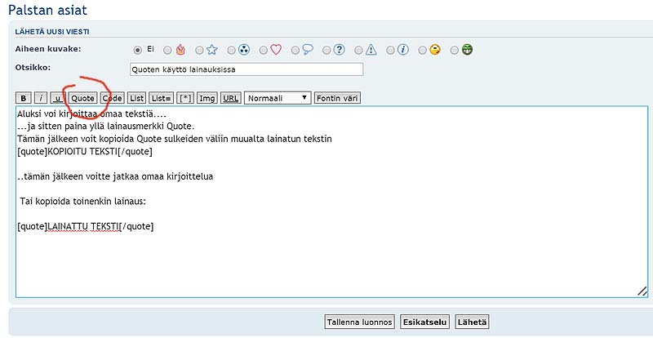Insert Quote tags with the Quote button
This screenshot has height=338, width=653.
click(82, 98)
